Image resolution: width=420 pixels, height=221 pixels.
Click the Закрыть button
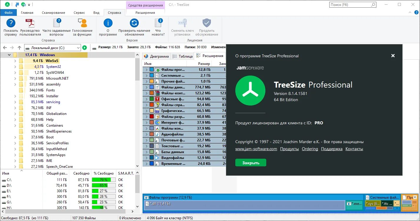251,163
